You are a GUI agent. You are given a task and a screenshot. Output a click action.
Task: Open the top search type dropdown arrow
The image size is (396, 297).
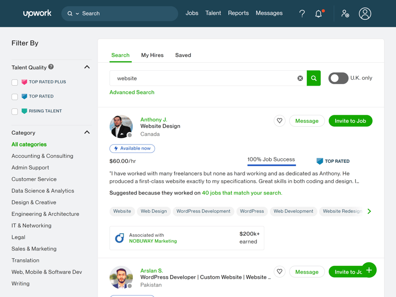77,14
